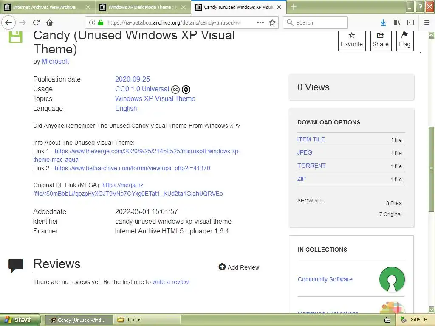Click Add Review
Image resolution: width=435 pixels, height=326 pixels.
tap(239, 267)
